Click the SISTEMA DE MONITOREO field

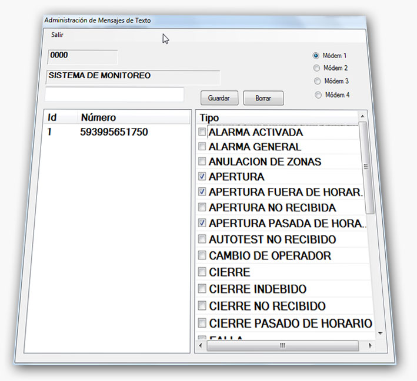[132, 77]
